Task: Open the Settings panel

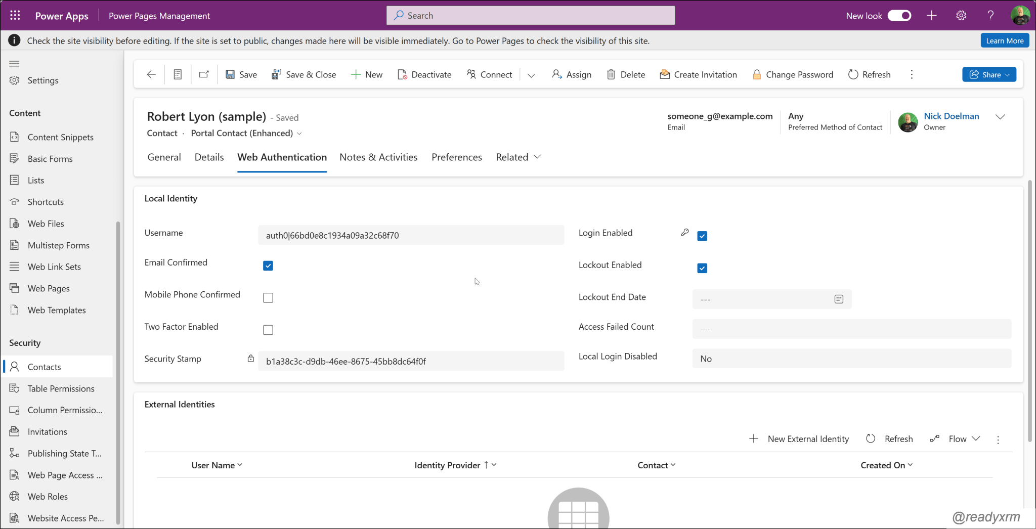Action: point(43,80)
